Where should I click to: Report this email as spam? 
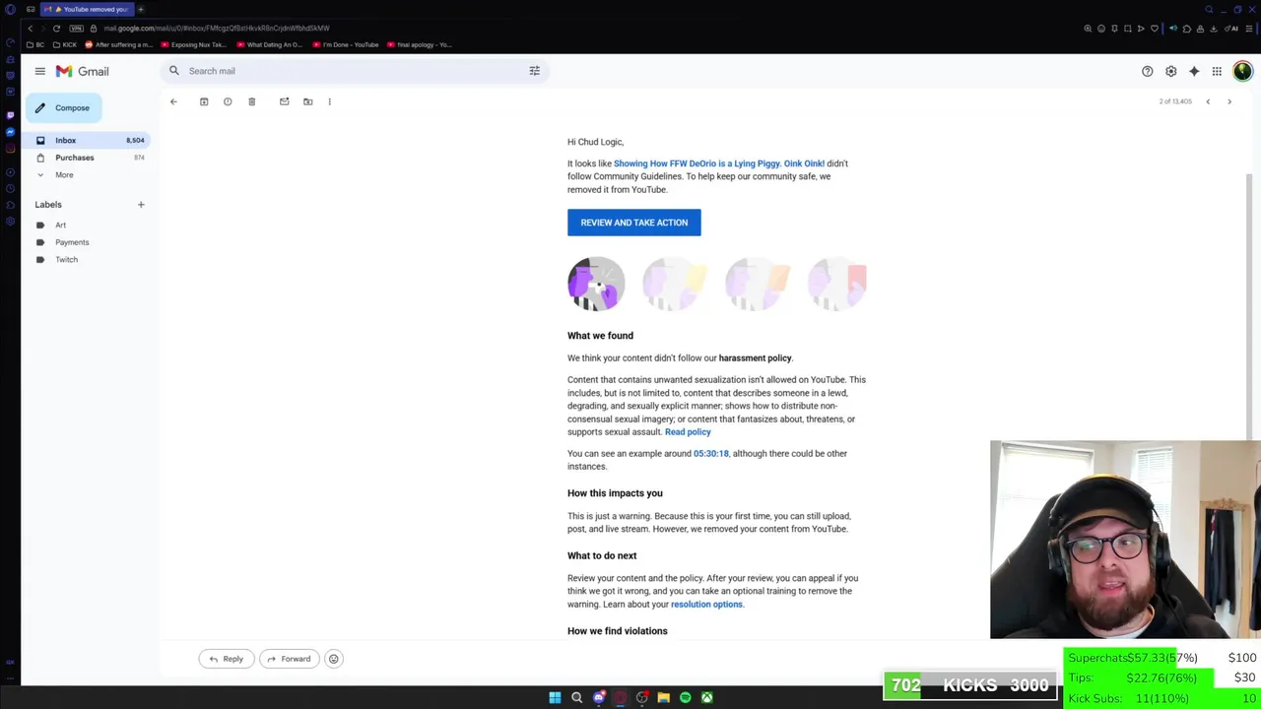(228, 101)
